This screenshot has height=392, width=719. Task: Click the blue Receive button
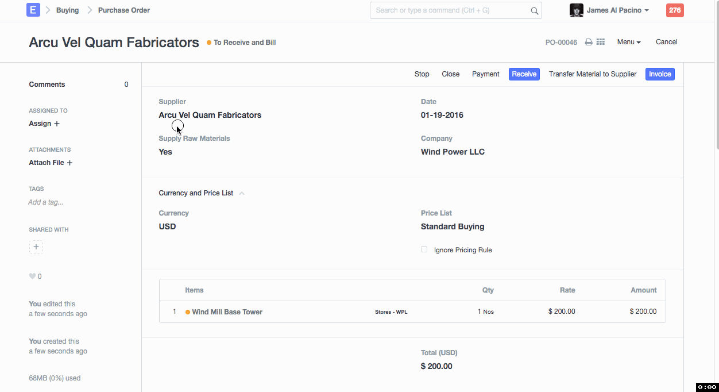524,74
